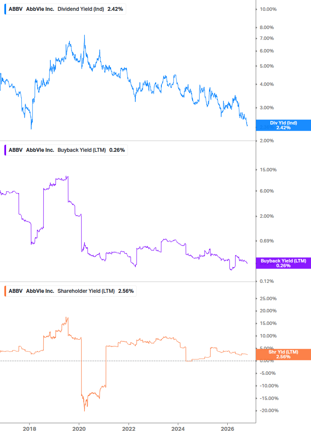Click the 2018 label on the time axis
Screen dimensions: 311x436
point(29,429)
